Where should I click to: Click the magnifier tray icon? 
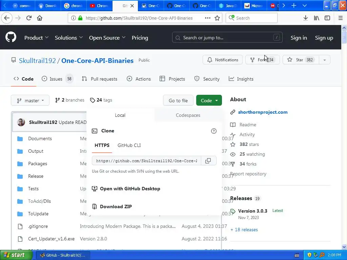coord(322,255)
